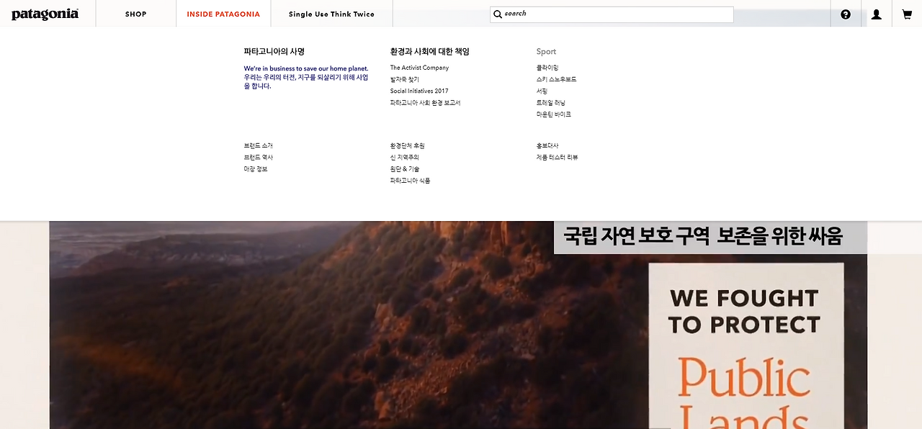Open the 파타고니아 식품 link
The height and width of the screenshot is (429, 922).
410,181
